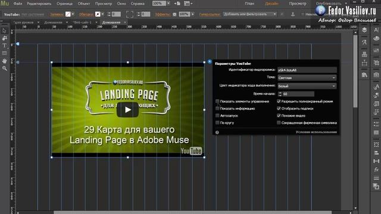Select the Selection arrow tool
381x214 pixels.
[4, 30]
